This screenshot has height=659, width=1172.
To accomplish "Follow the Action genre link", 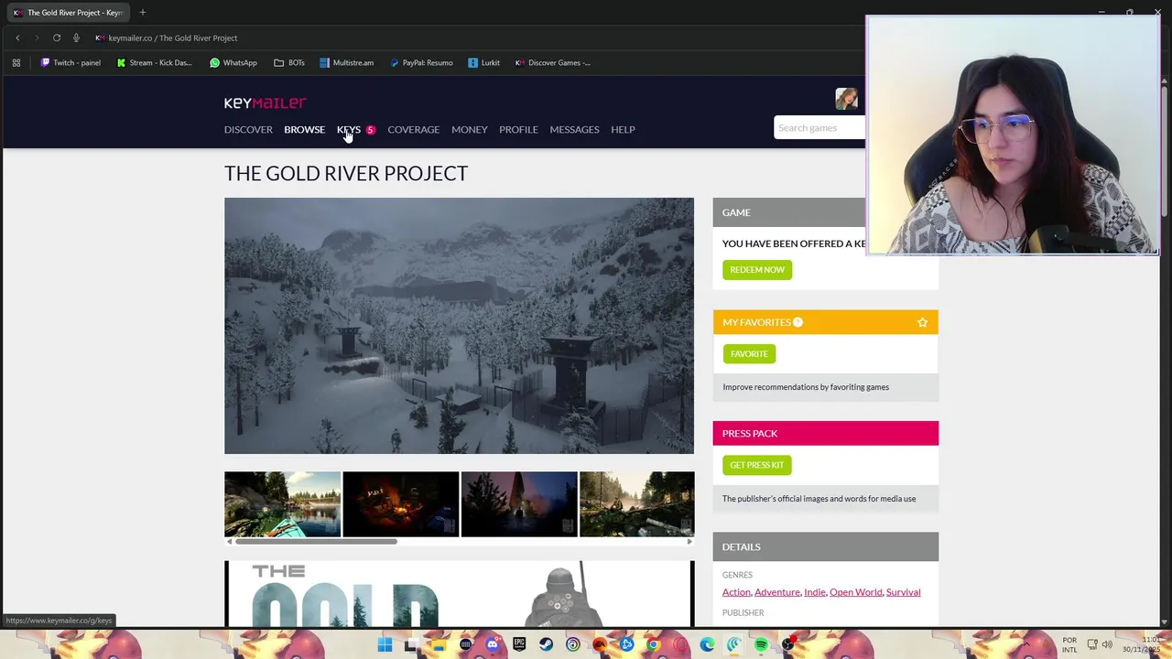I will pos(736,592).
